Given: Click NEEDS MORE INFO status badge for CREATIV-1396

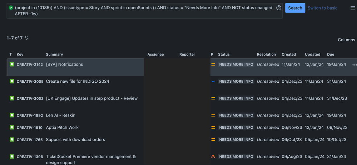Looking at the screenshot, I should click(236, 156).
